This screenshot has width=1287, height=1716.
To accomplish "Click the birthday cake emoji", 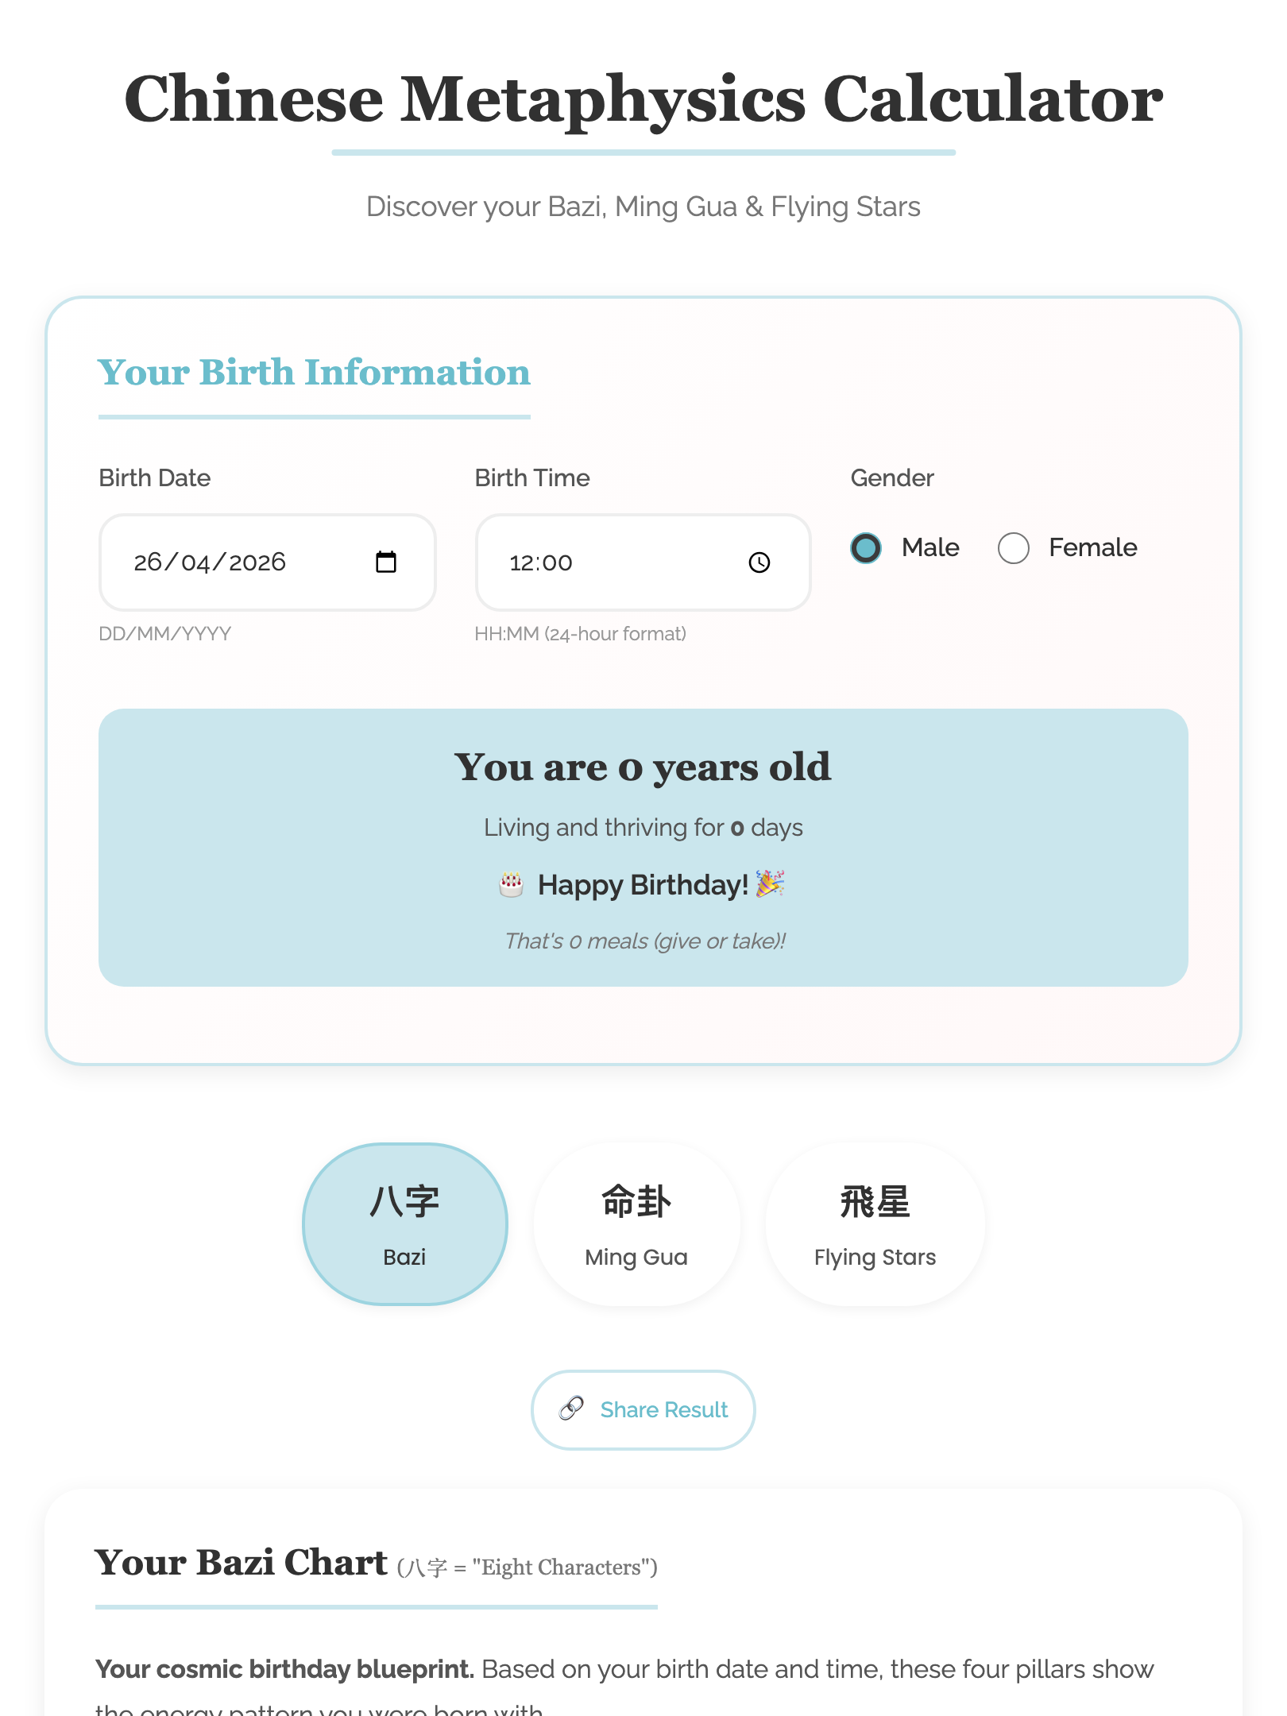I will (512, 884).
